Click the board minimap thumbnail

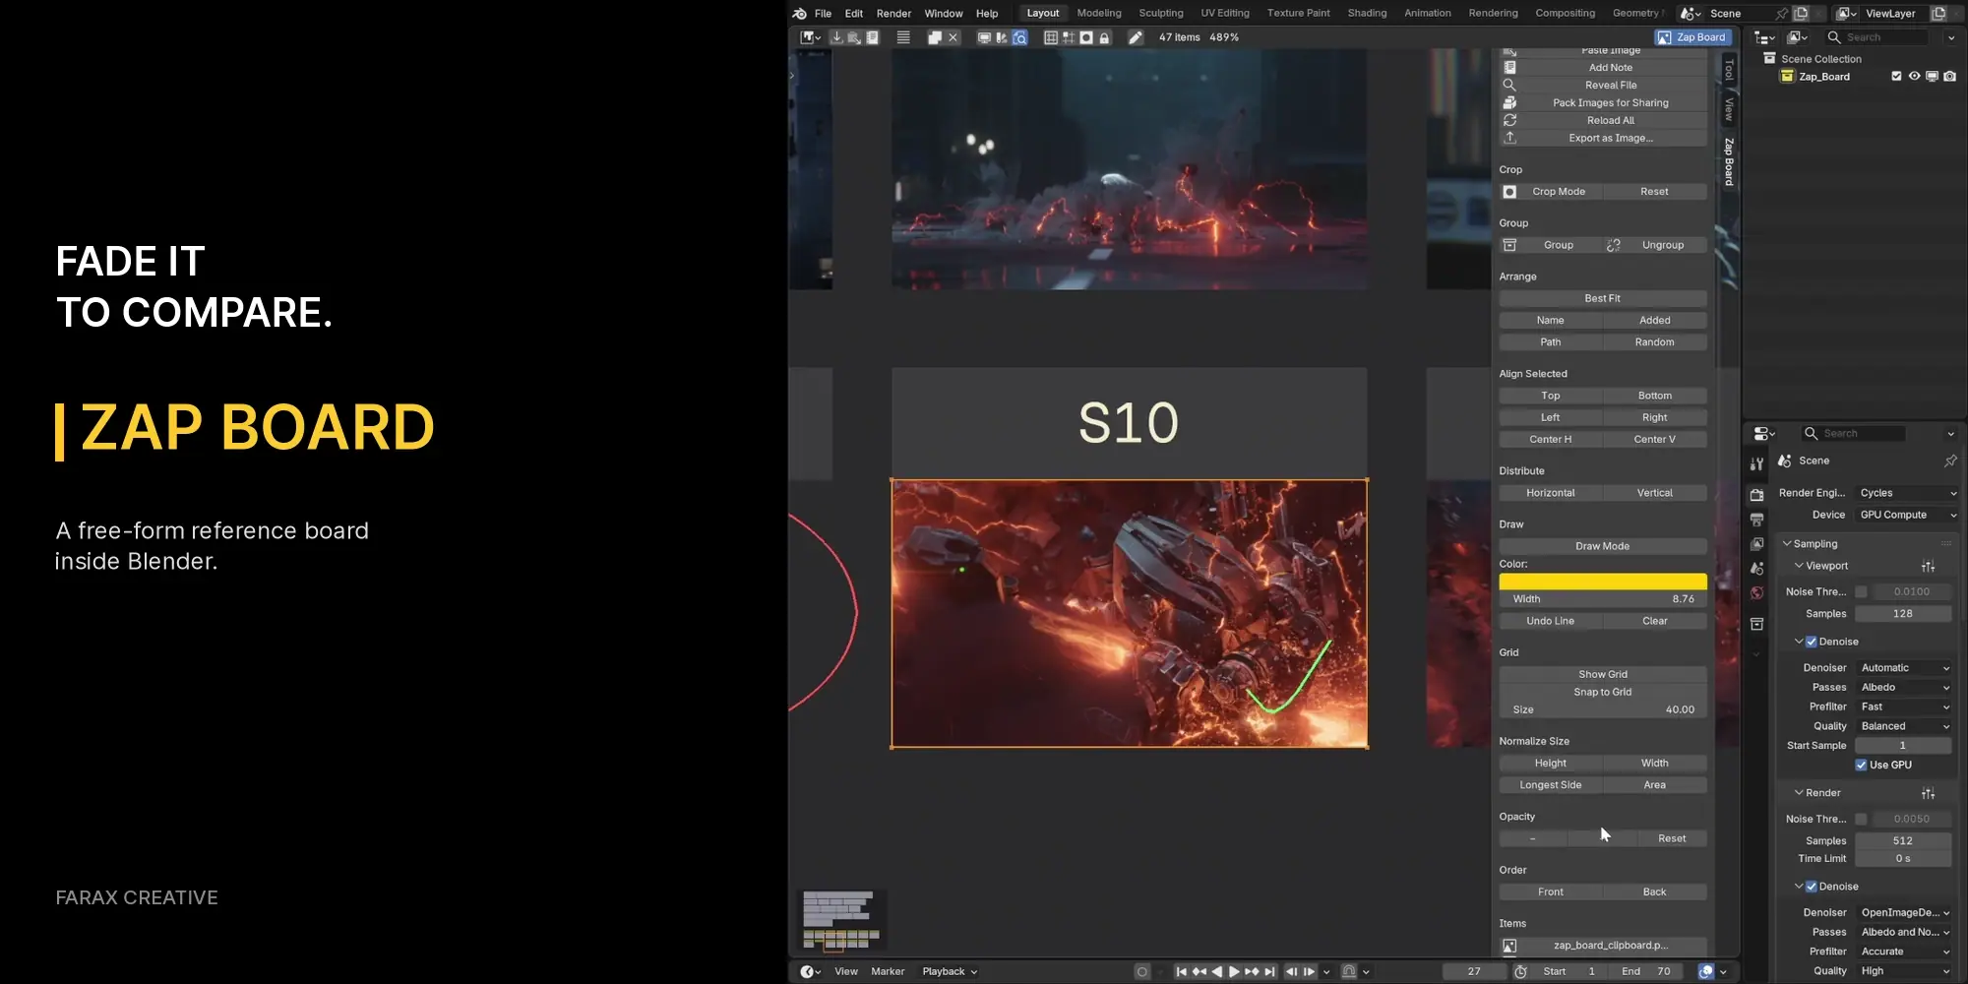pos(841,921)
